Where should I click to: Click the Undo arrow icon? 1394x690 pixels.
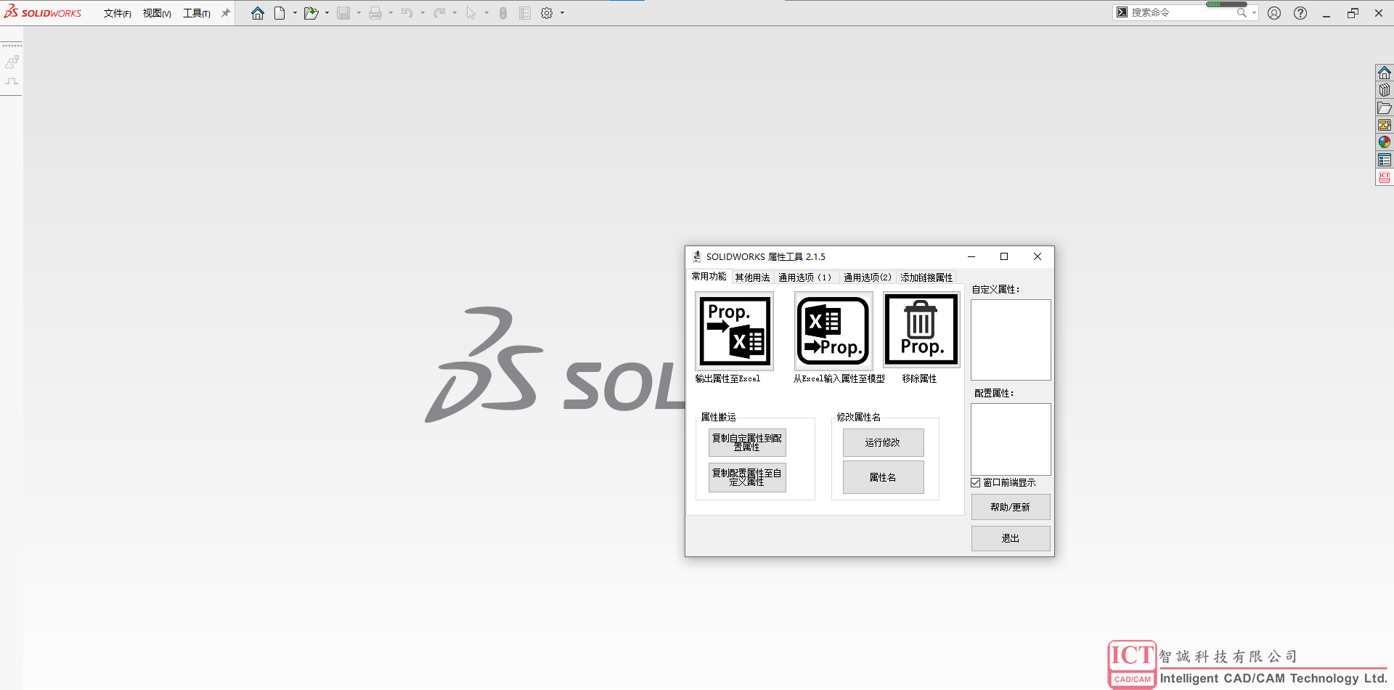point(407,13)
